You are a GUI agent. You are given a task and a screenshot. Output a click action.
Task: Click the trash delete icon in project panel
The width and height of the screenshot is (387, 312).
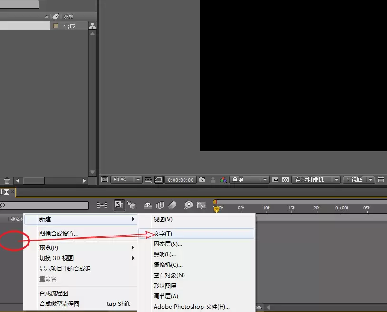[x=7, y=180]
